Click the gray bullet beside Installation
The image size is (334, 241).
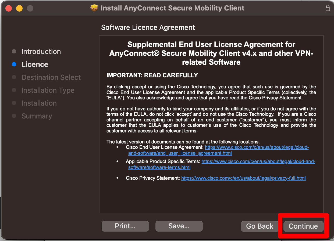click(x=14, y=103)
